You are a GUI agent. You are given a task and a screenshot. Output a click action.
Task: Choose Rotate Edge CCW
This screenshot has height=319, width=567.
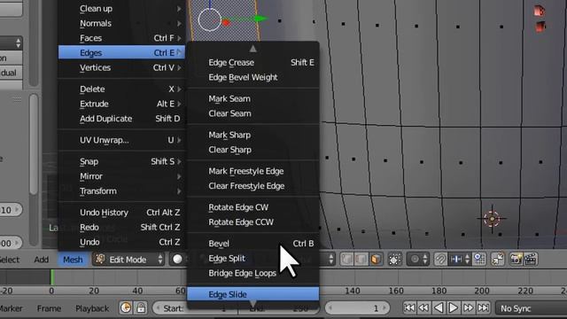click(253, 222)
